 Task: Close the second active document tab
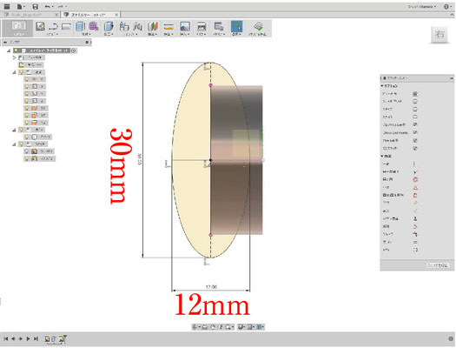point(116,15)
